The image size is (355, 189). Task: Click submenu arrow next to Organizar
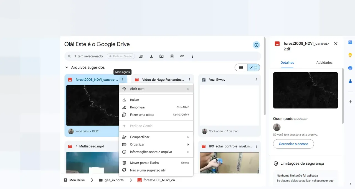pyautogui.click(x=188, y=145)
